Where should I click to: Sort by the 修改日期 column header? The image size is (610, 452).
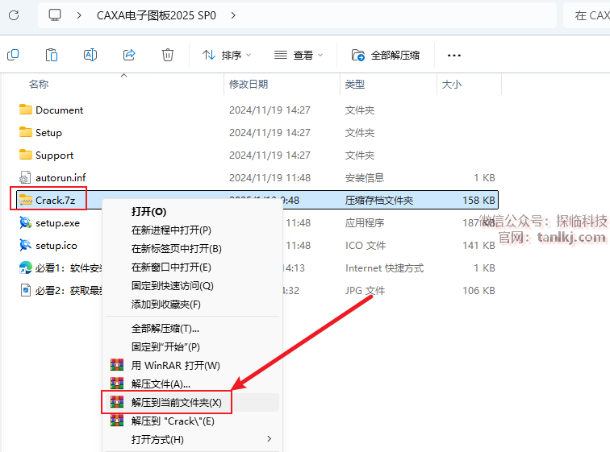(x=249, y=84)
